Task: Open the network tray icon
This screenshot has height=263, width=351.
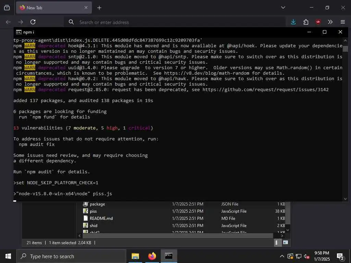Action: coord(299,256)
